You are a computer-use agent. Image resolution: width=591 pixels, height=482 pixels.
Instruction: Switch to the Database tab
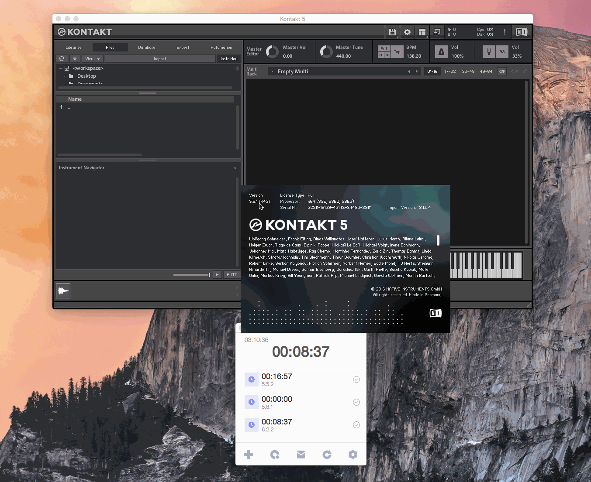pos(147,47)
